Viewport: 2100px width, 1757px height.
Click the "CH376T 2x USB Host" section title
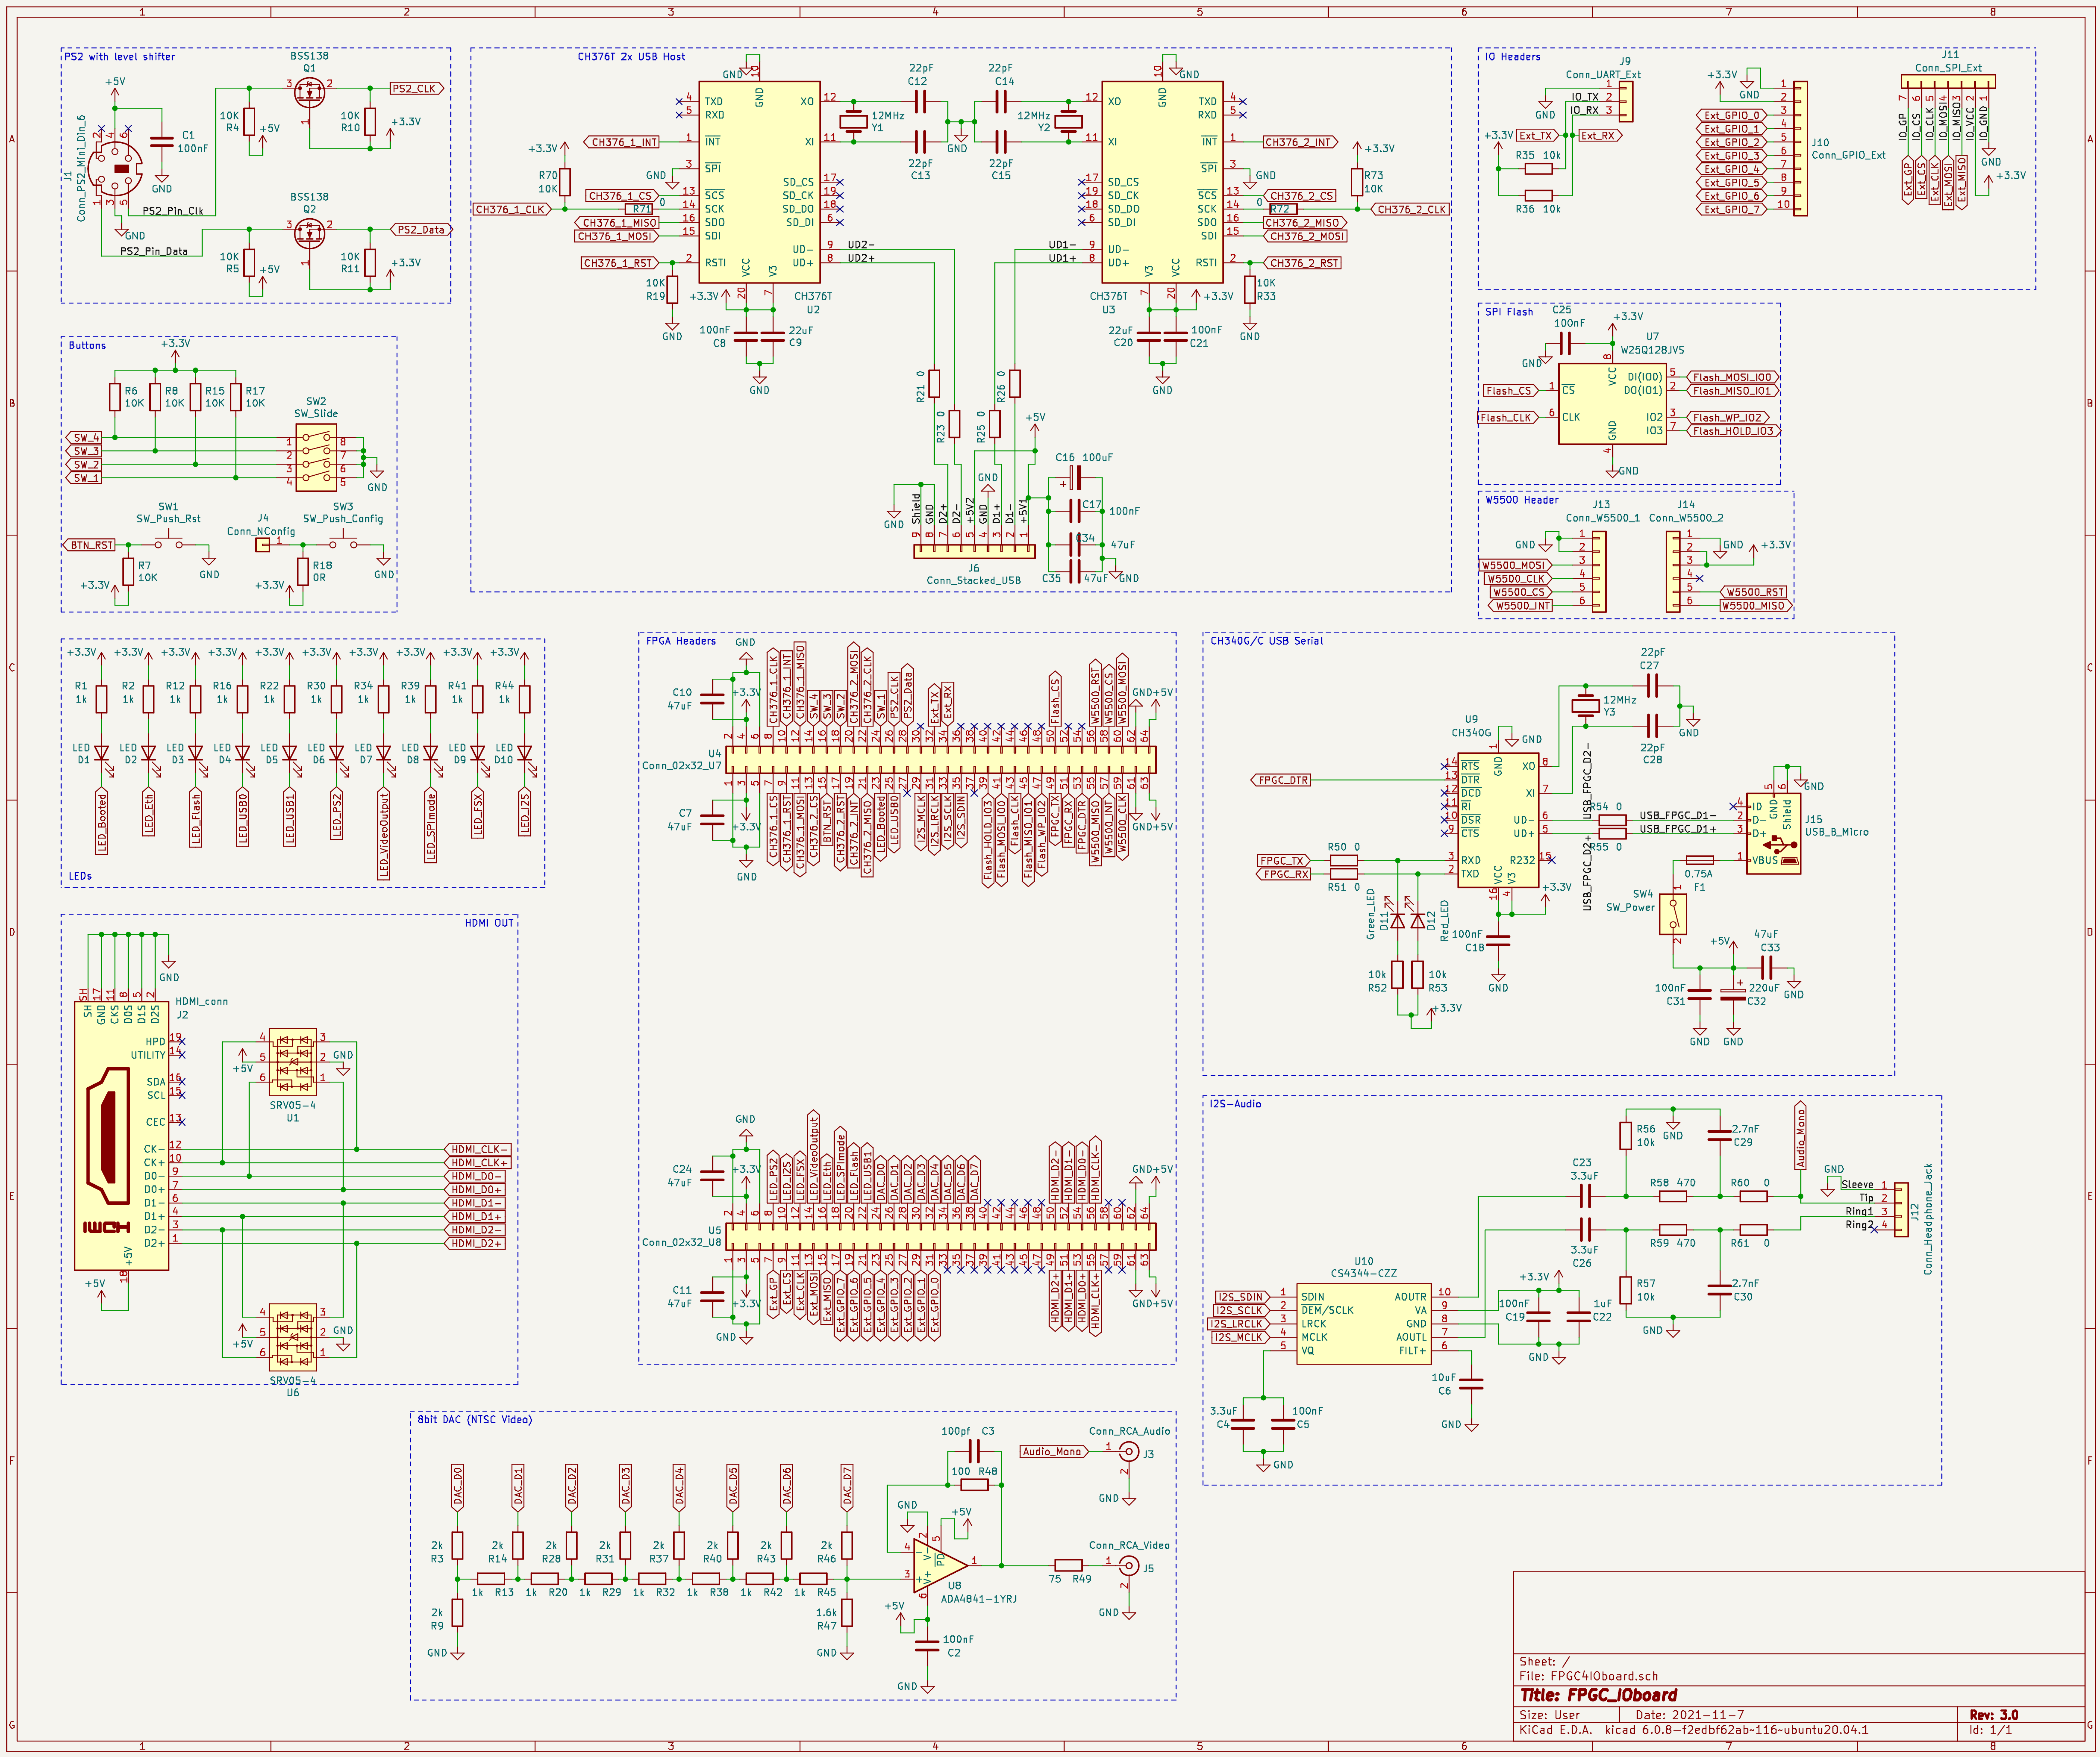631,57
